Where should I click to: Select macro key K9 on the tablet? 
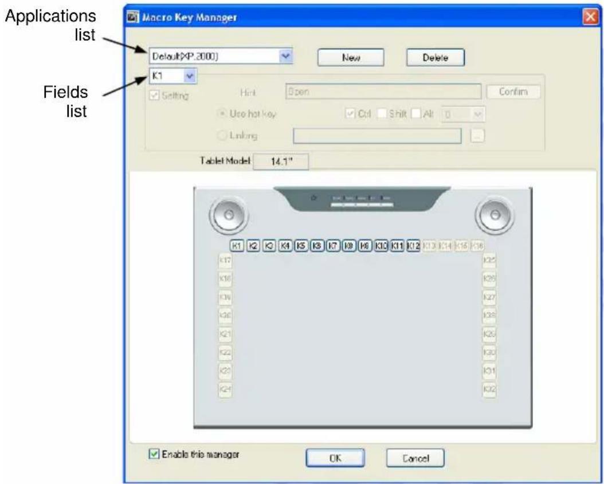pos(365,246)
